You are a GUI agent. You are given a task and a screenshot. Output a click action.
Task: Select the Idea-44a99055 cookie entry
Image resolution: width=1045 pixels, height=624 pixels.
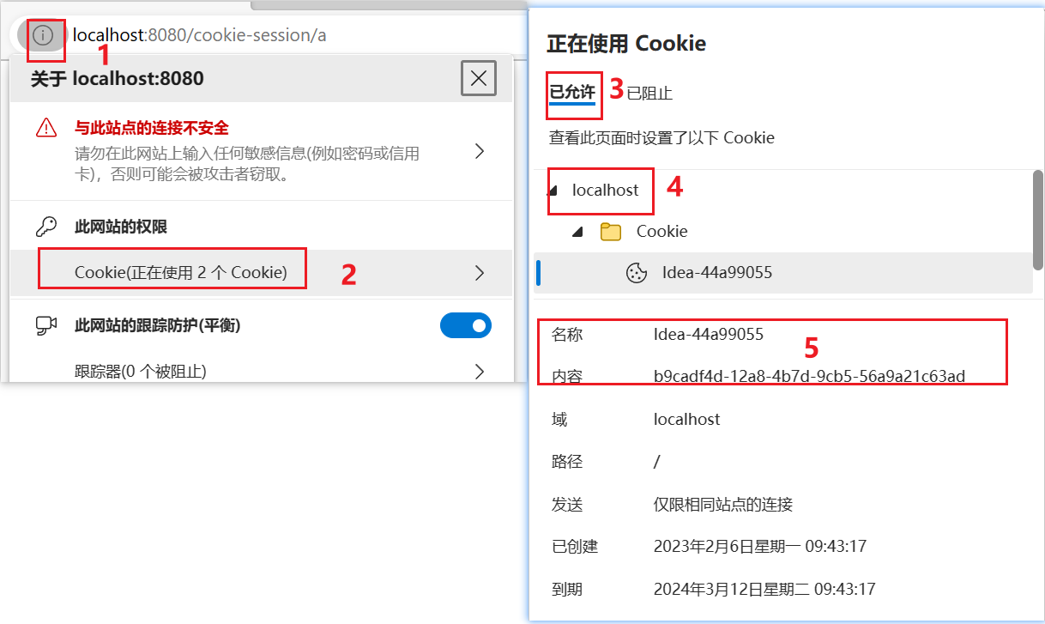pyautogui.click(x=782, y=273)
